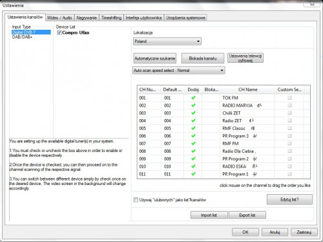Toggle Custom Se checkbox for TOK FM
The height and width of the screenshot is (242, 323).
289,98
